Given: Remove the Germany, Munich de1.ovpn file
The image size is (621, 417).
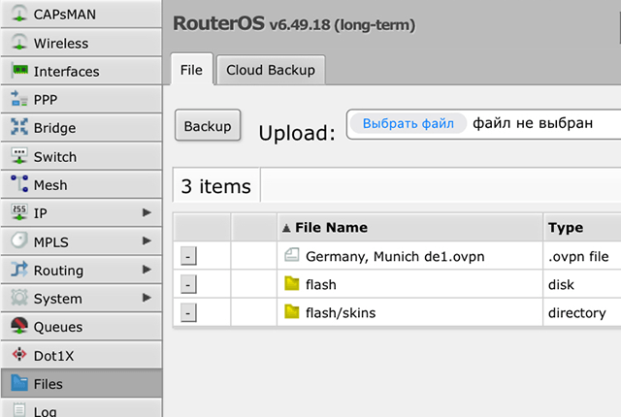Looking at the screenshot, I should click(x=188, y=256).
